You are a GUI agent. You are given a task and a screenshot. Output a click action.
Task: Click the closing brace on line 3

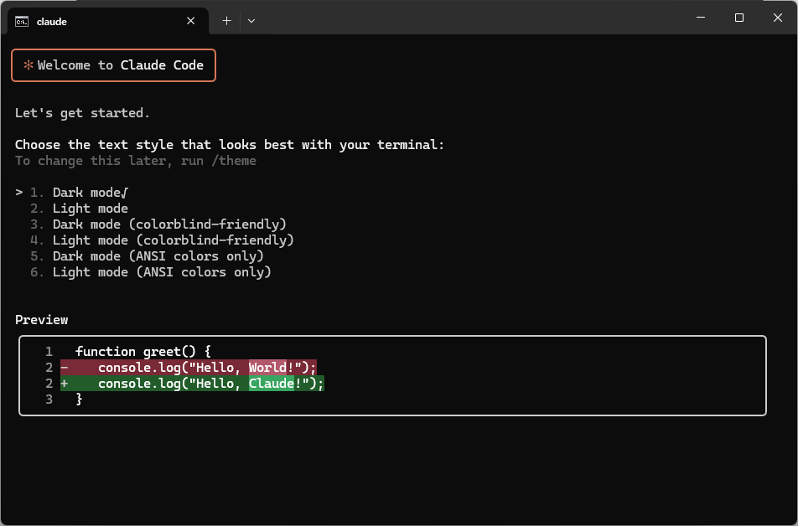79,400
